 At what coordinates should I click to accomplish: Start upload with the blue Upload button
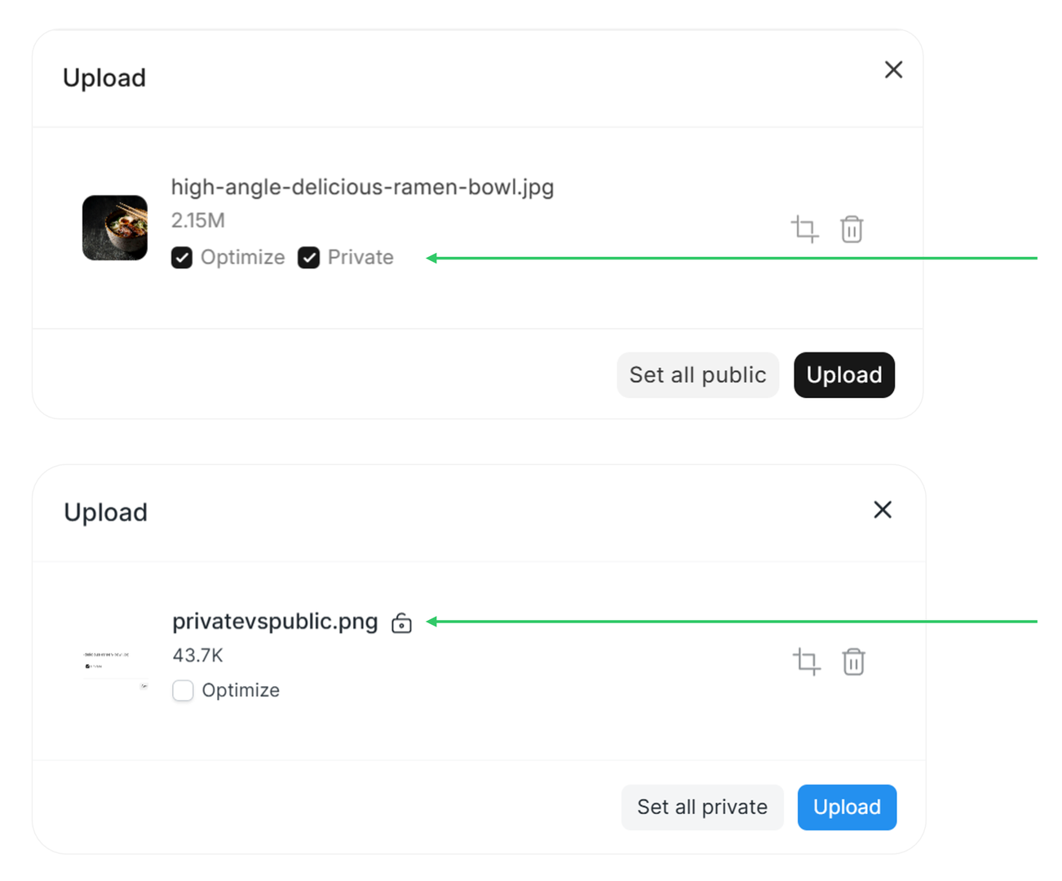847,808
